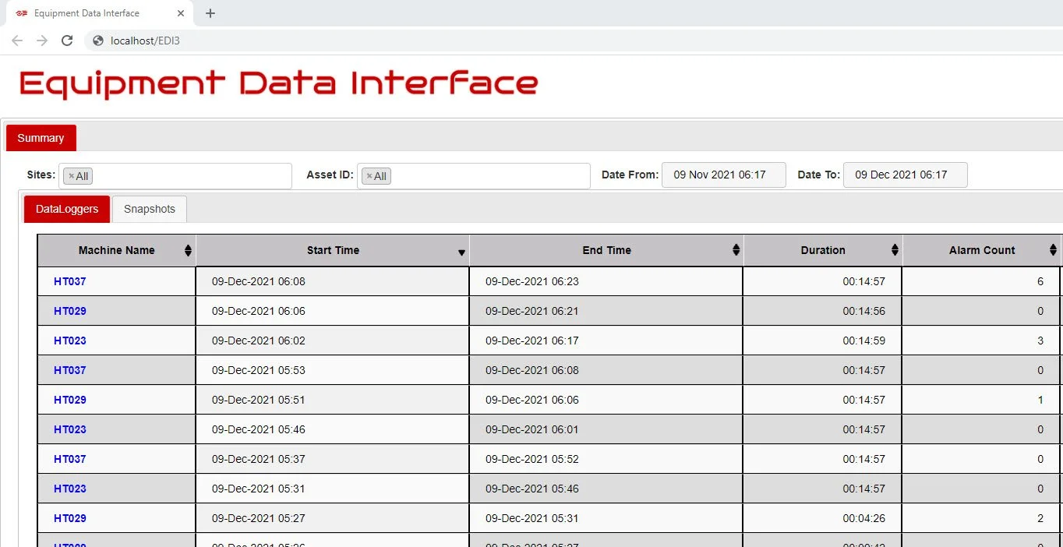Go back using the browser back arrow
Viewport: 1063px width, 547px height.
point(17,41)
